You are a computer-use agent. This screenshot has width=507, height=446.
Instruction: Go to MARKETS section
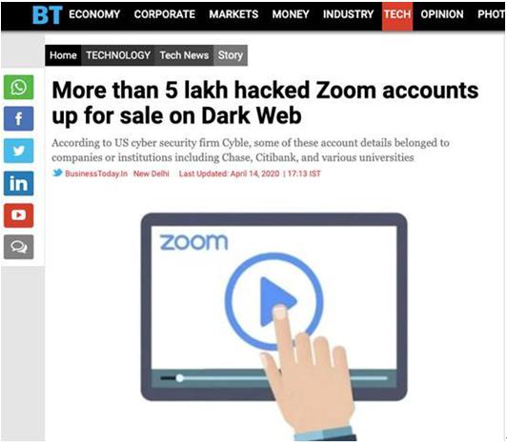(233, 14)
